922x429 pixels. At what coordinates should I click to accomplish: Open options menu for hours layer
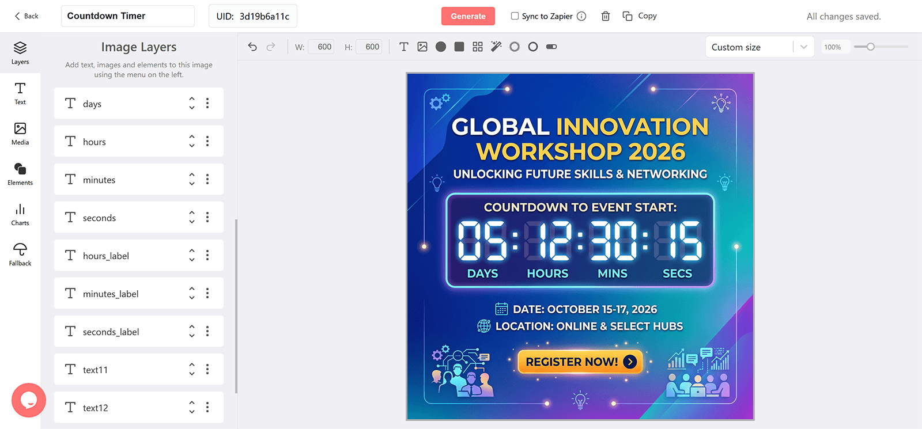[207, 141]
